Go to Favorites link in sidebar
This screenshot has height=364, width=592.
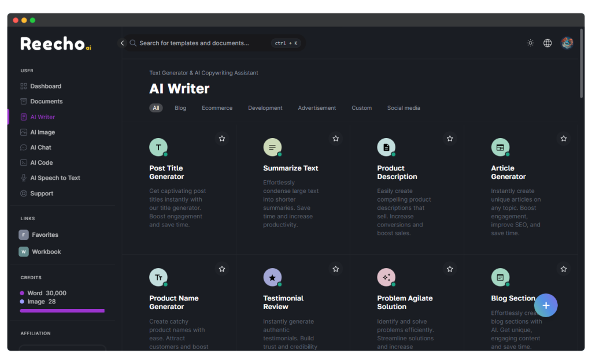coord(45,235)
